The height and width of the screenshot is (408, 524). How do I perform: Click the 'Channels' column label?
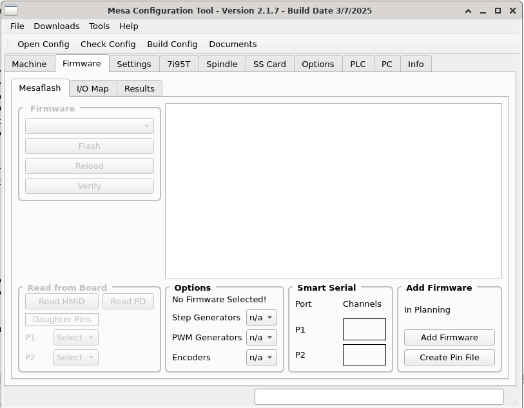click(362, 304)
